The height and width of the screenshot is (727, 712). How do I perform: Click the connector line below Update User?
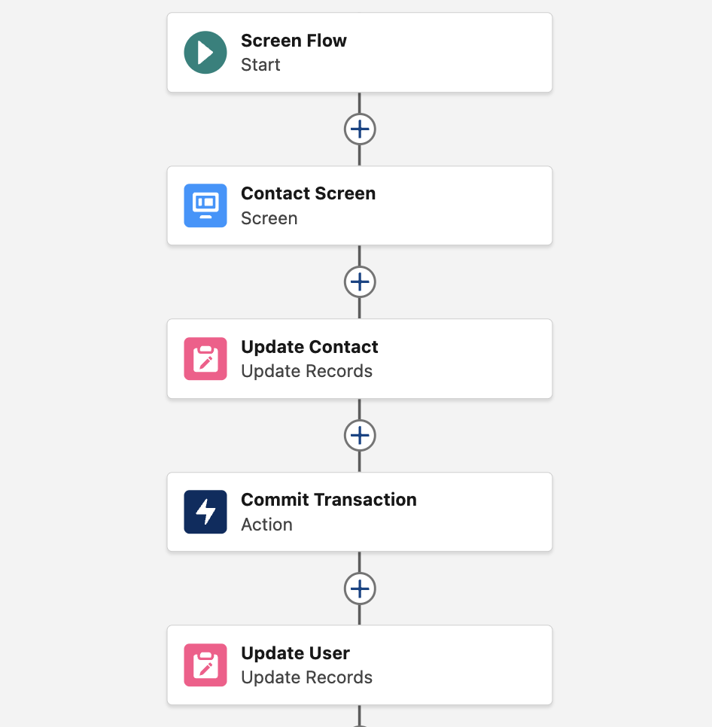(x=360, y=716)
